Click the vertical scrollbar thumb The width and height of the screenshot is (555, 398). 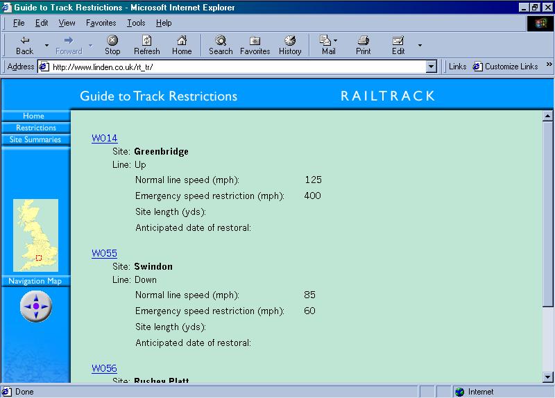coord(547,214)
